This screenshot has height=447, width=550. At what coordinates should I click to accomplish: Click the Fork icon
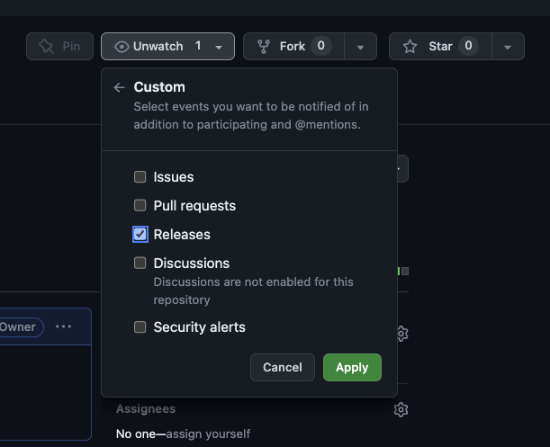[x=264, y=47]
